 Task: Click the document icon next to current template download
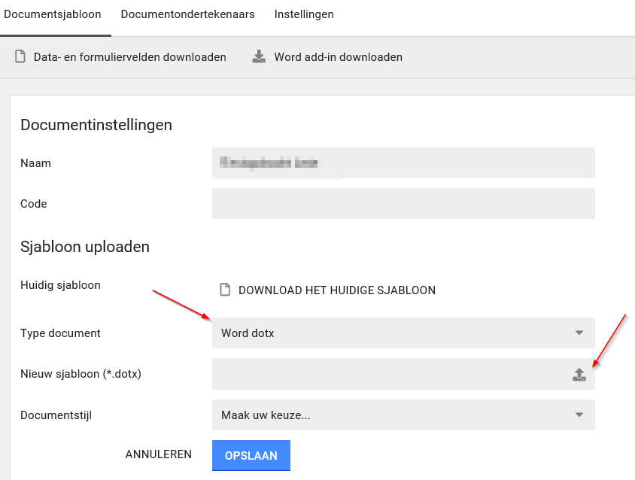[224, 290]
